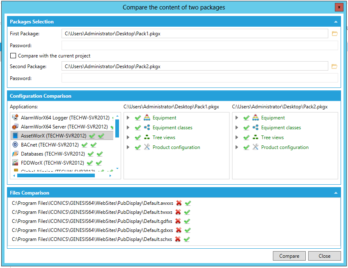Click the browse folder icon for Second Package
This screenshot has width=348, height=268.
click(334, 66)
